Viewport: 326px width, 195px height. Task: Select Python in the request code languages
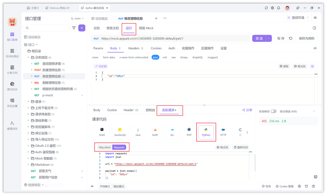(206, 131)
